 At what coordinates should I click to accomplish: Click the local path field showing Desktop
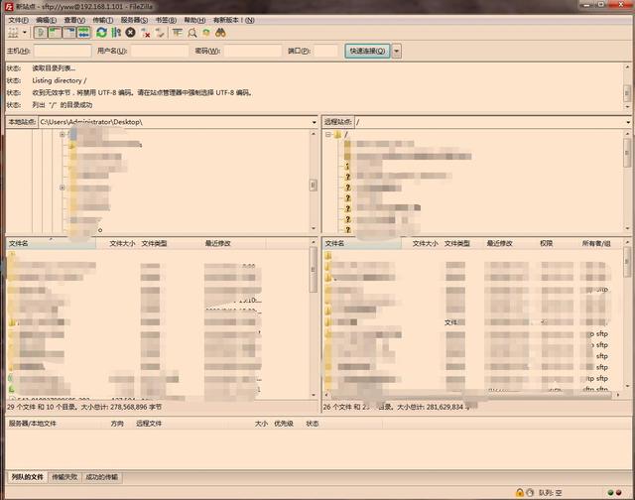pos(175,122)
